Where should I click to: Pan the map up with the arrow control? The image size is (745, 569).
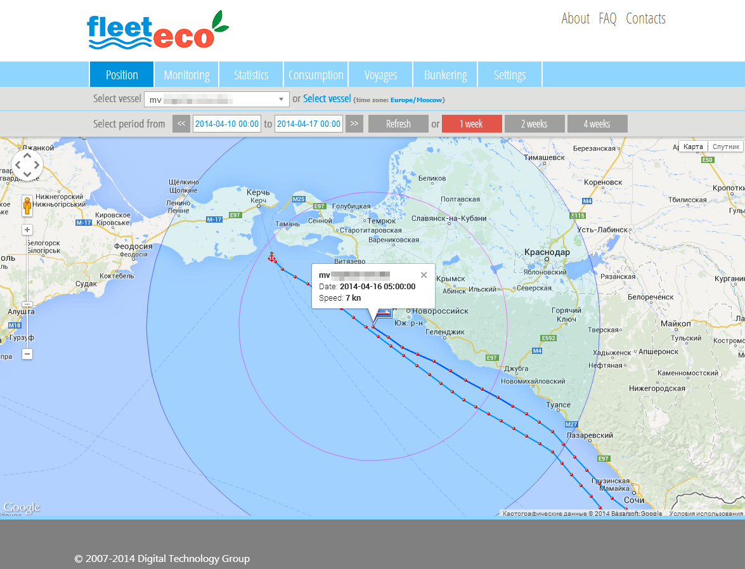click(27, 155)
